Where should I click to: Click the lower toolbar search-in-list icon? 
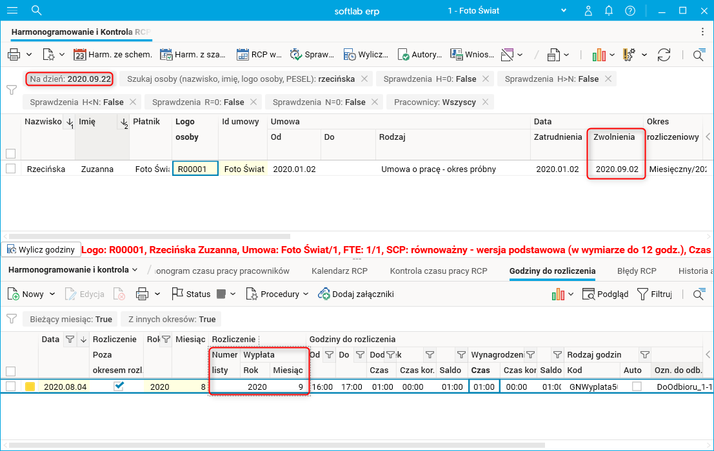(x=699, y=294)
